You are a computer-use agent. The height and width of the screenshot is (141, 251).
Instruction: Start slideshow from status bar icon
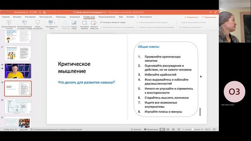tap(179, 129)
